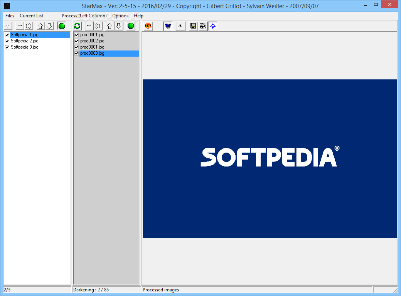Uncheck the Softpedia 1.jpg checkbox
401x296 pixels.
7,35
